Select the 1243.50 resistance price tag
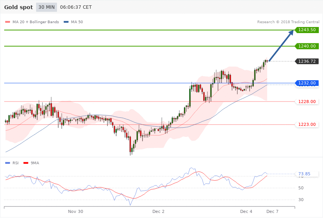 (x=307, y=30)
